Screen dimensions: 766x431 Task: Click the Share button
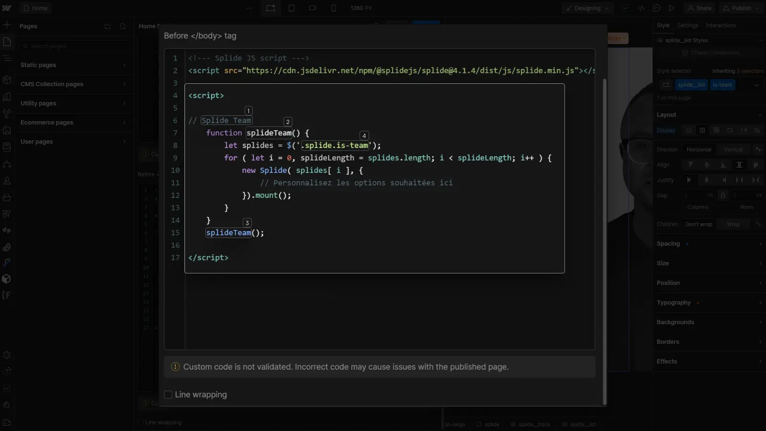pyautogui.click(x=699, y=8)
